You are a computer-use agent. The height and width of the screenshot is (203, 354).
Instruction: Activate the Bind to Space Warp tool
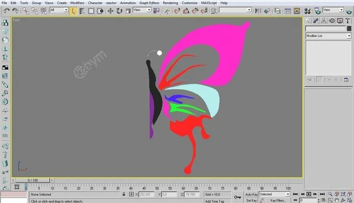44,11
